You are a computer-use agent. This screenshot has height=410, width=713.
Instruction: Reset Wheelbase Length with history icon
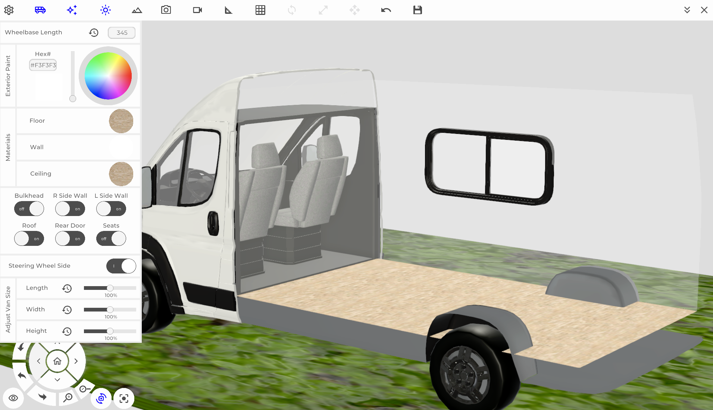tap(94, 32)
